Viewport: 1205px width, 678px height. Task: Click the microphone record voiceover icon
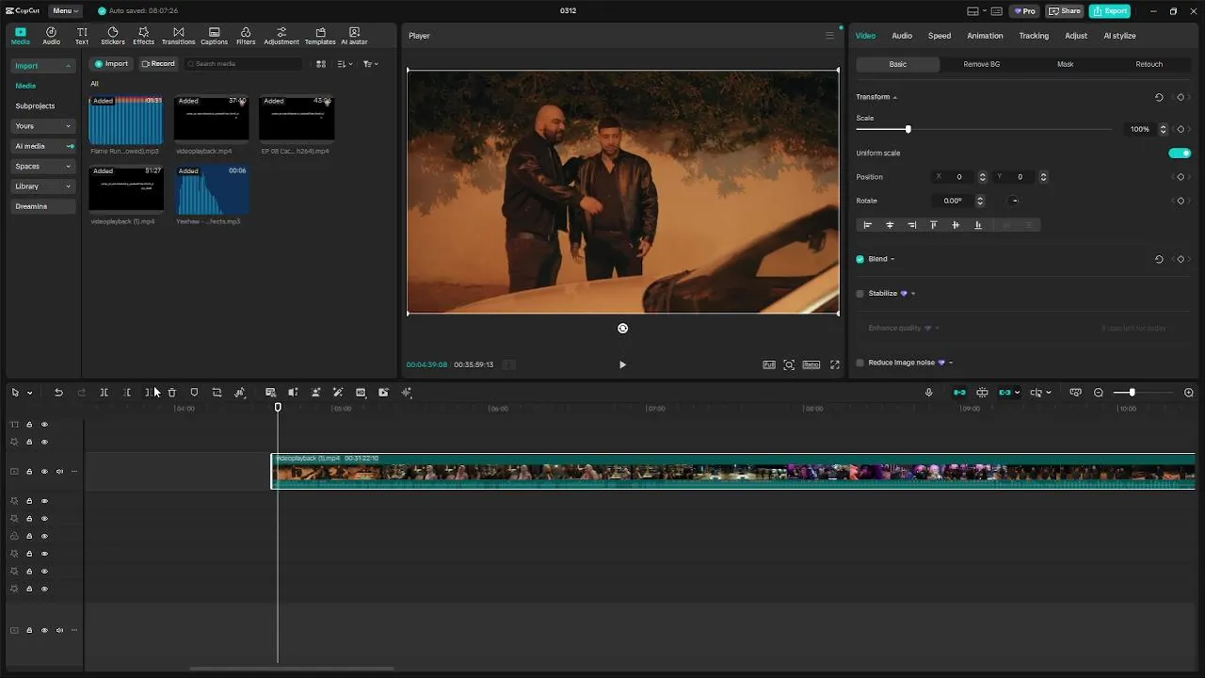(x=928, y=393)
